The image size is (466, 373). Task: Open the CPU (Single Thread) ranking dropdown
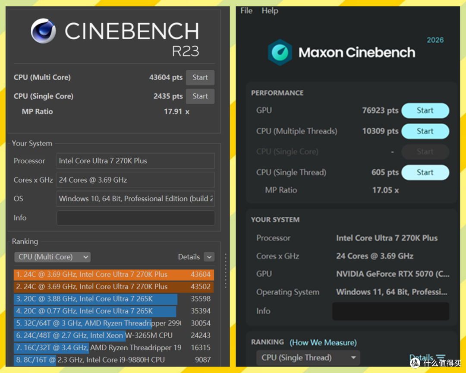[308, 357]
